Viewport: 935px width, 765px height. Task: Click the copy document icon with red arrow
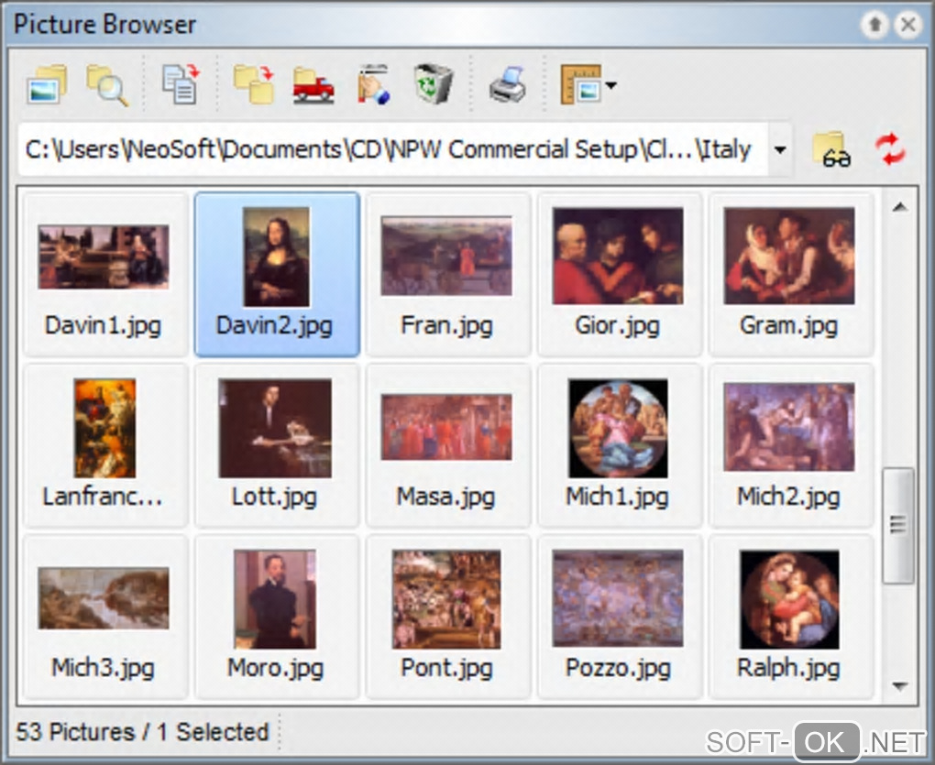181,83
